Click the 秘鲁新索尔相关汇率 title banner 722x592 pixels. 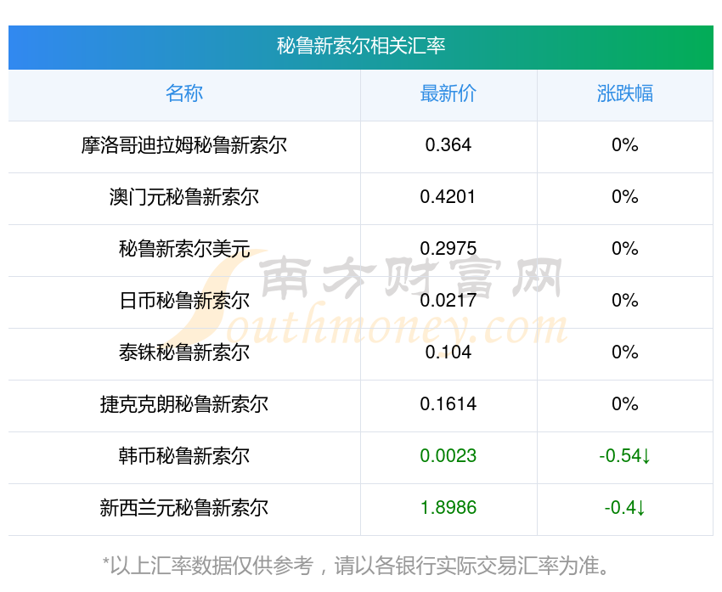point(361,46)
